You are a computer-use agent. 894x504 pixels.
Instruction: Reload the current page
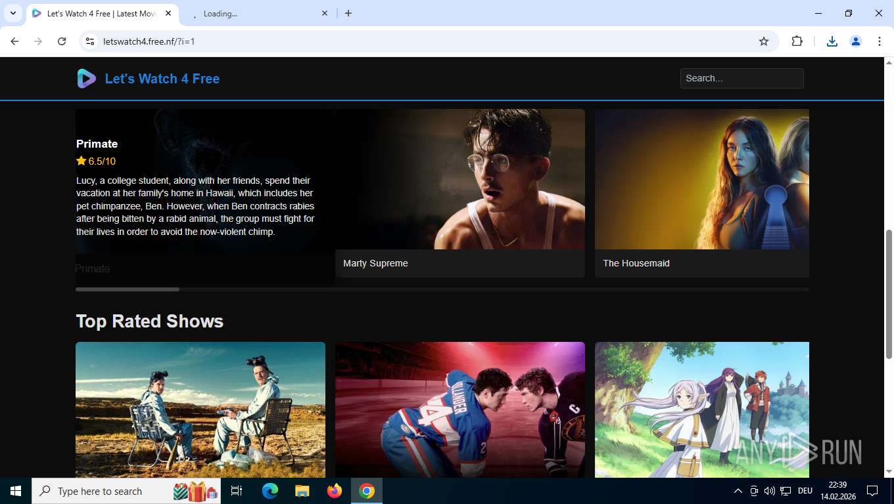[x=62, y=41]
